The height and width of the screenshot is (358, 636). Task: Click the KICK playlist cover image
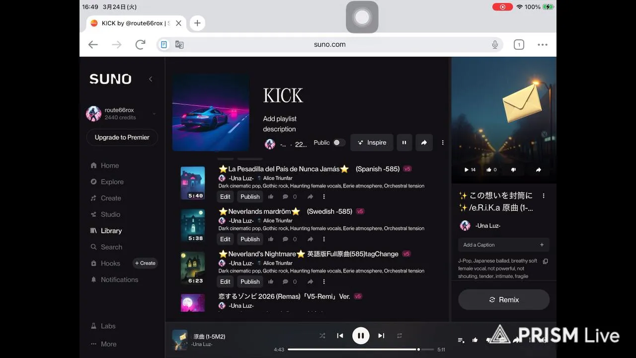point(211,113)
